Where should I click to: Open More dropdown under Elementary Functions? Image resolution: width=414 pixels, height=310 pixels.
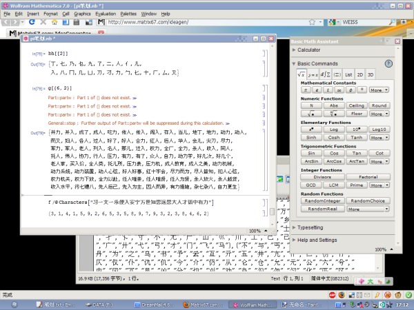click(379, 138)
